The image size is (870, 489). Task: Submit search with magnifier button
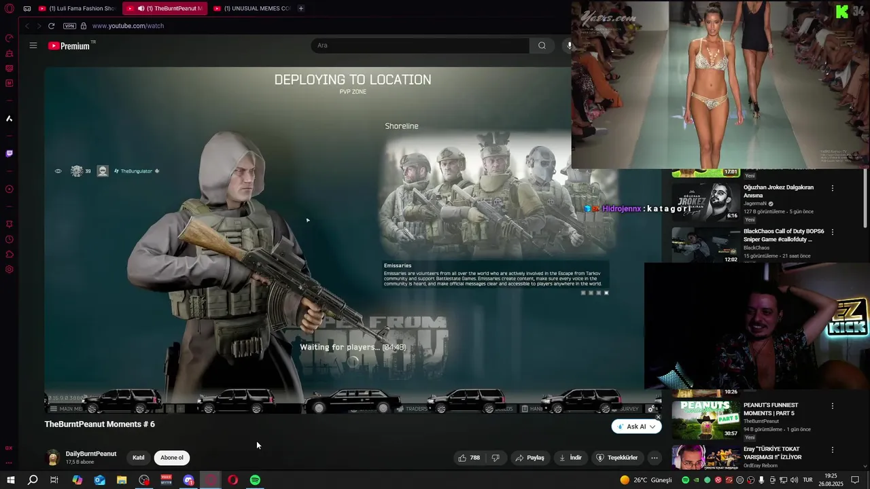(542, 46)
